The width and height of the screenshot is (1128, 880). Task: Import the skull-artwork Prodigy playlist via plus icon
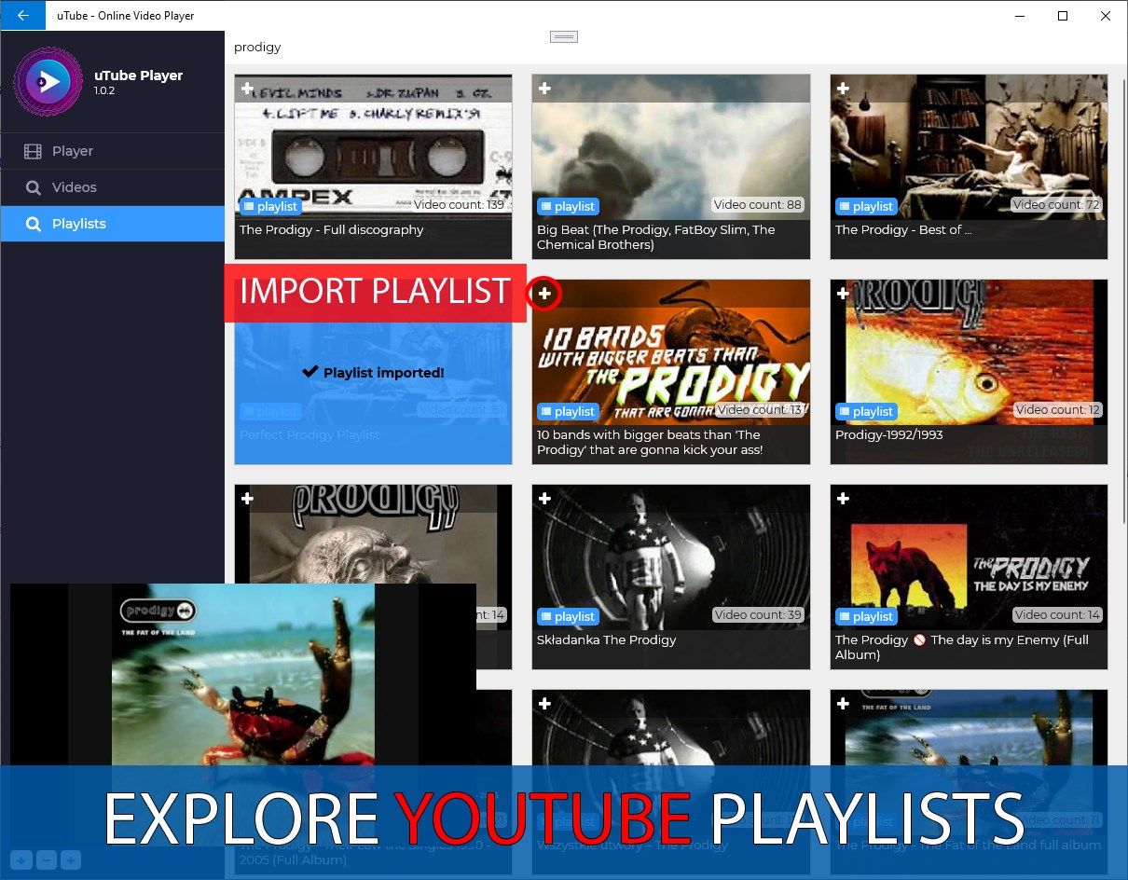[x=247, y=499]
